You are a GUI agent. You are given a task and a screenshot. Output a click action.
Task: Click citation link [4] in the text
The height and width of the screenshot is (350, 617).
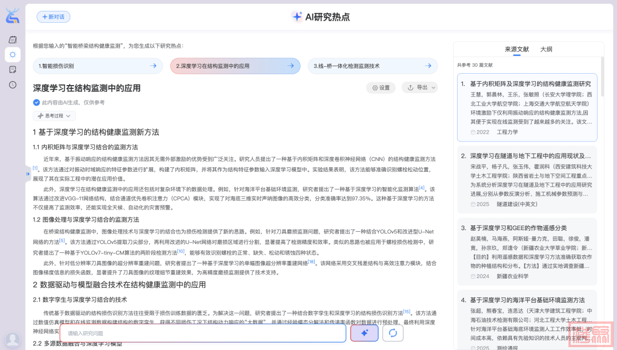[422, 187]
